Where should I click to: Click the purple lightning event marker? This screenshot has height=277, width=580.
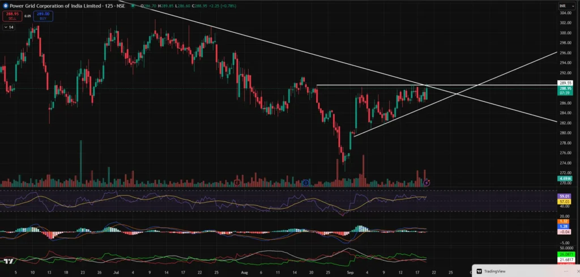(x=427, y=183)
